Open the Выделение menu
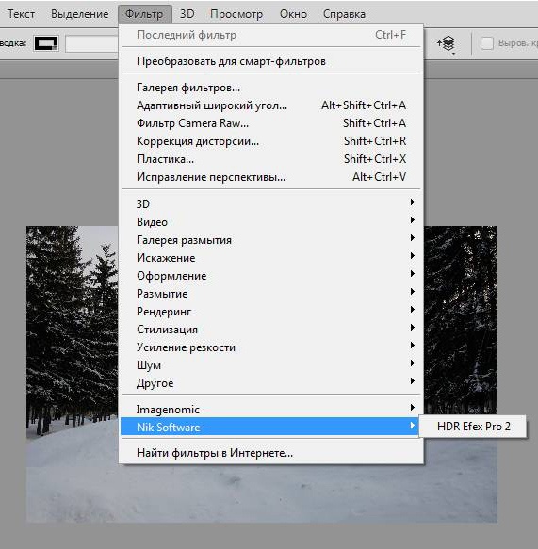 pyautogui.click(x=79, y=14)
